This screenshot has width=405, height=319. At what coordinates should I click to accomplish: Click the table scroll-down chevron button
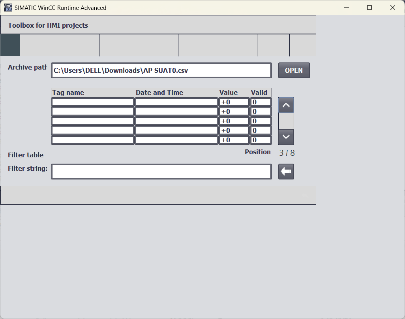286,137
